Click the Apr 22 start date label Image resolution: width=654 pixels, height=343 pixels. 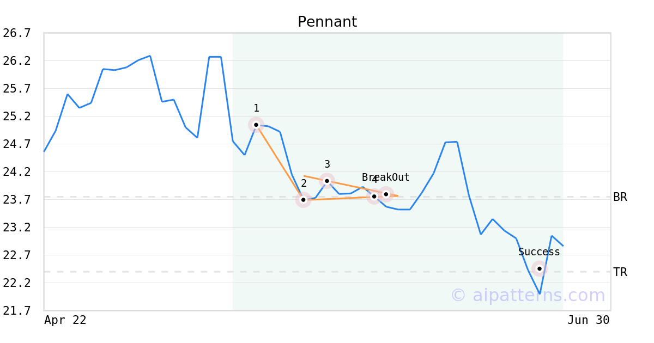65,320
